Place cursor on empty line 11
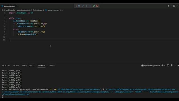179x101 pixels. click(94, 40)
